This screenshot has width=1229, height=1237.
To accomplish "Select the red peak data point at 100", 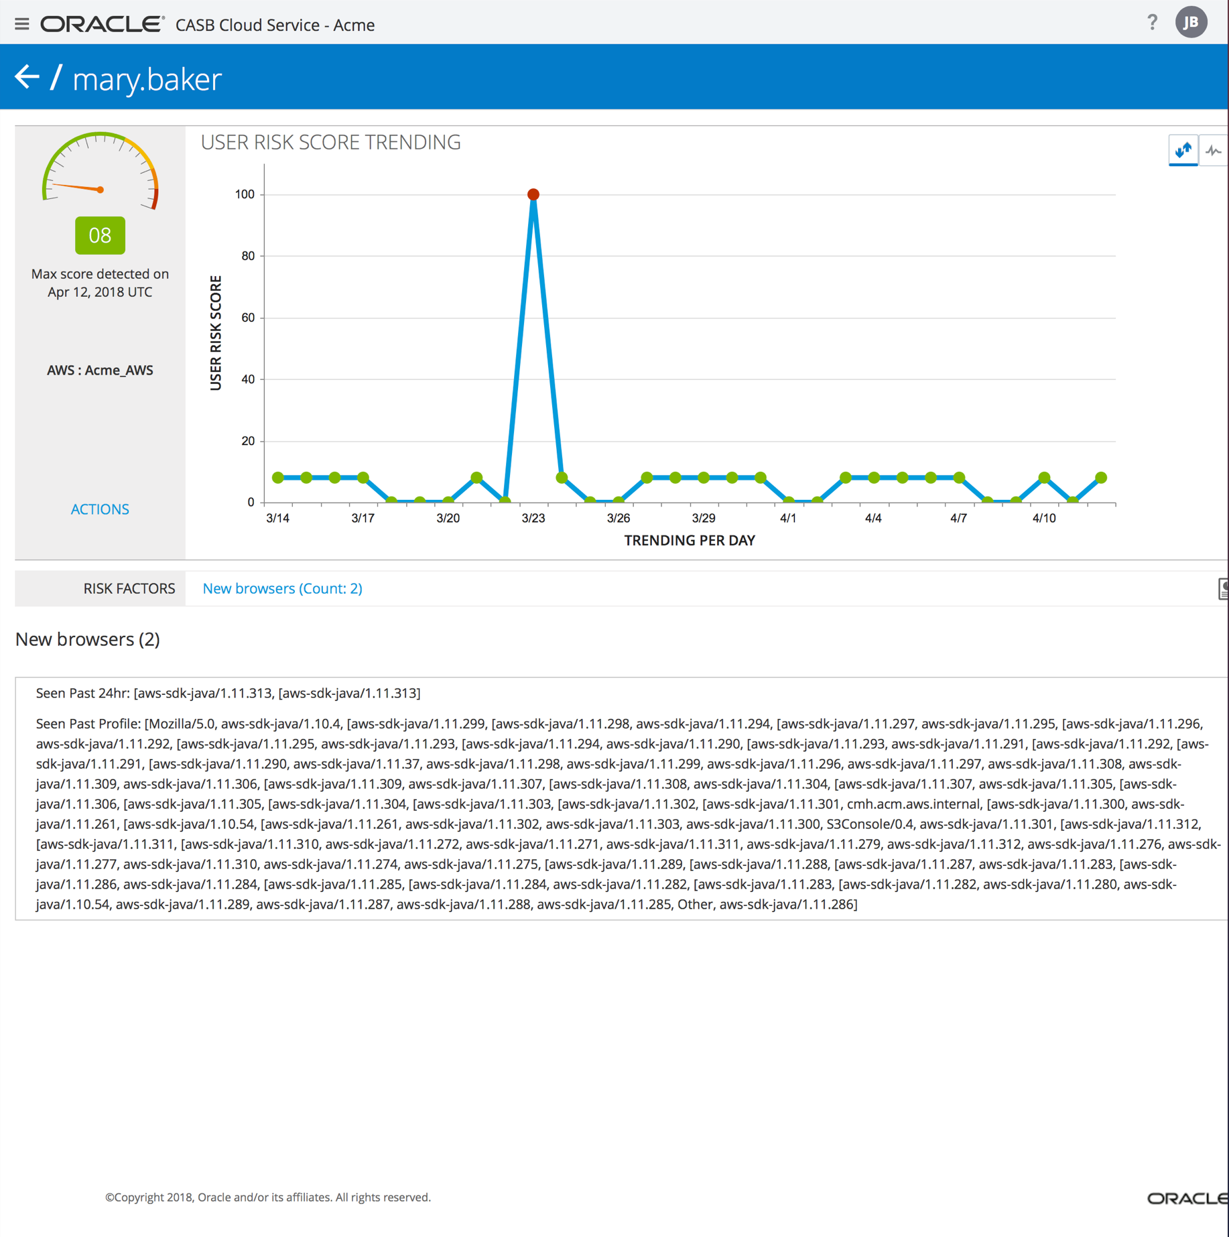I will click(533, 194).
